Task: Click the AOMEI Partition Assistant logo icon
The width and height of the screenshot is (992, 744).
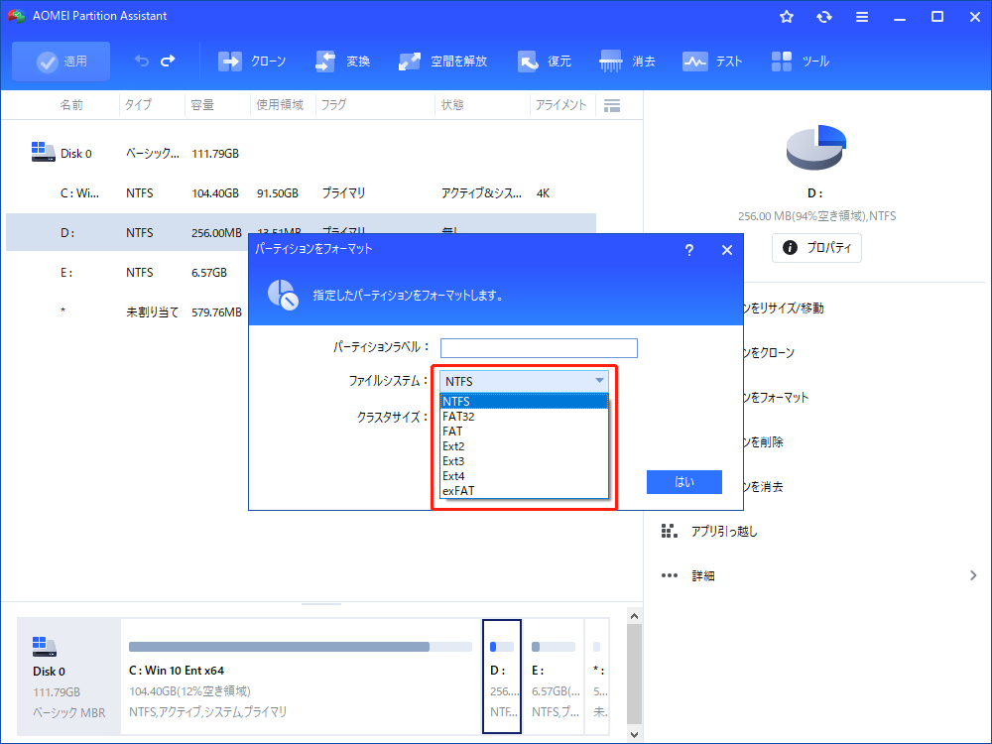Action: click(17, 16)
